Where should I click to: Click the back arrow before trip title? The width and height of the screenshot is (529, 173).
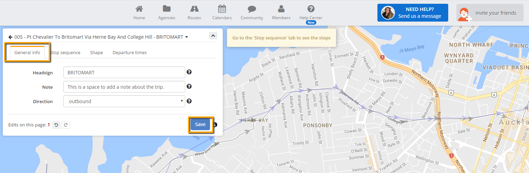pyautogui.click(x=10, y=37)
